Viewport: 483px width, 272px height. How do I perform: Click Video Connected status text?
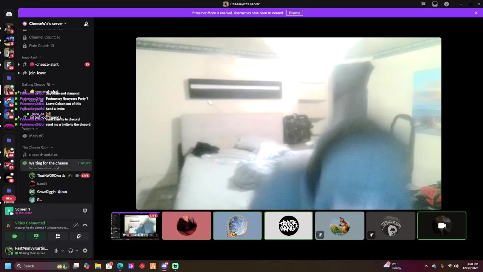point(30,223)
